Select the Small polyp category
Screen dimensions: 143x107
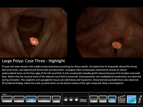tap(7, 99)
